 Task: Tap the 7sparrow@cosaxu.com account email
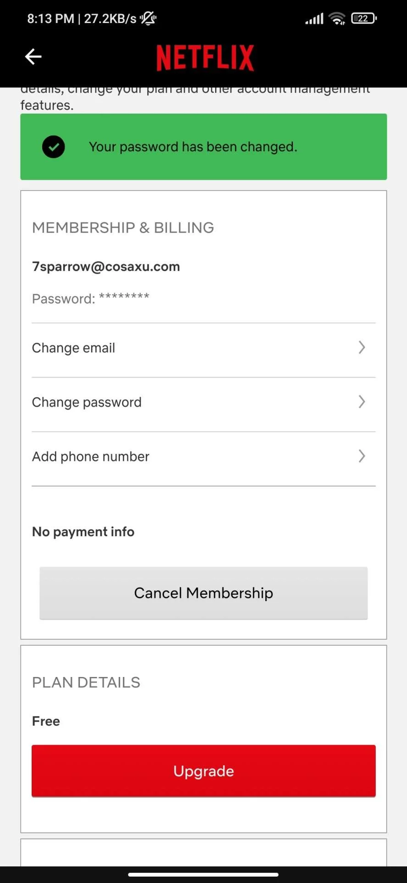[106, 267]
